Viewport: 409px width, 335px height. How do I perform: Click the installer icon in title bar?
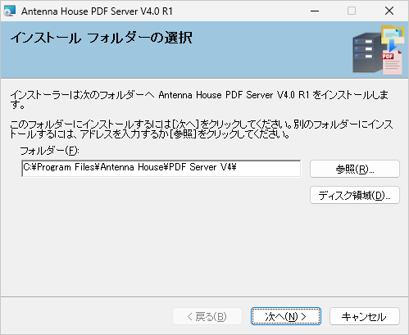(x=10, y=11)
